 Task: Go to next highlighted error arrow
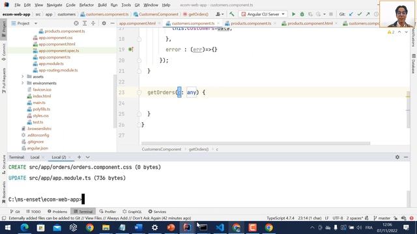tap(406, 32)
